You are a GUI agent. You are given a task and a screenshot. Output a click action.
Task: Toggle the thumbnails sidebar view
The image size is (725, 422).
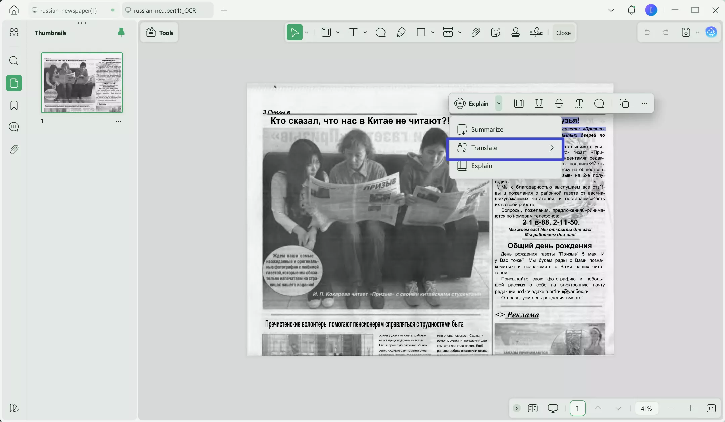pyautogui.click(x=14, y=83)
